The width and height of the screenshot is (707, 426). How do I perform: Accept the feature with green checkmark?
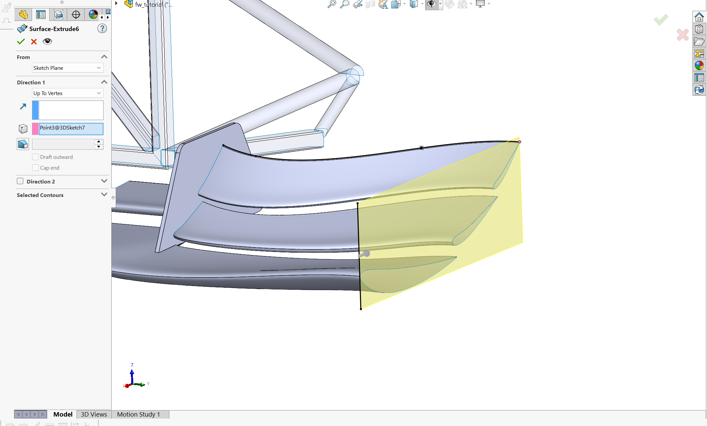tap(21, 41)
